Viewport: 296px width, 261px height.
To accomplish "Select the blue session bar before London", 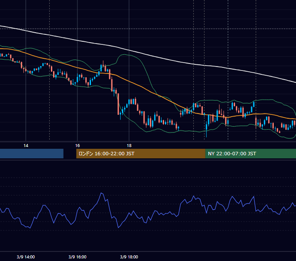I will [32, 154].
